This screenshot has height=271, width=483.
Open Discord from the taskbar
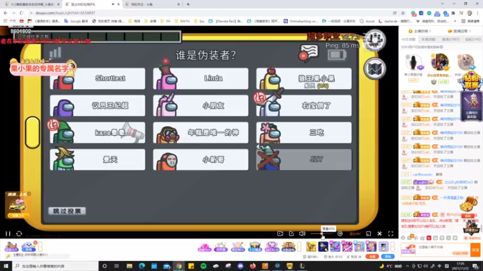click(240, 266)
